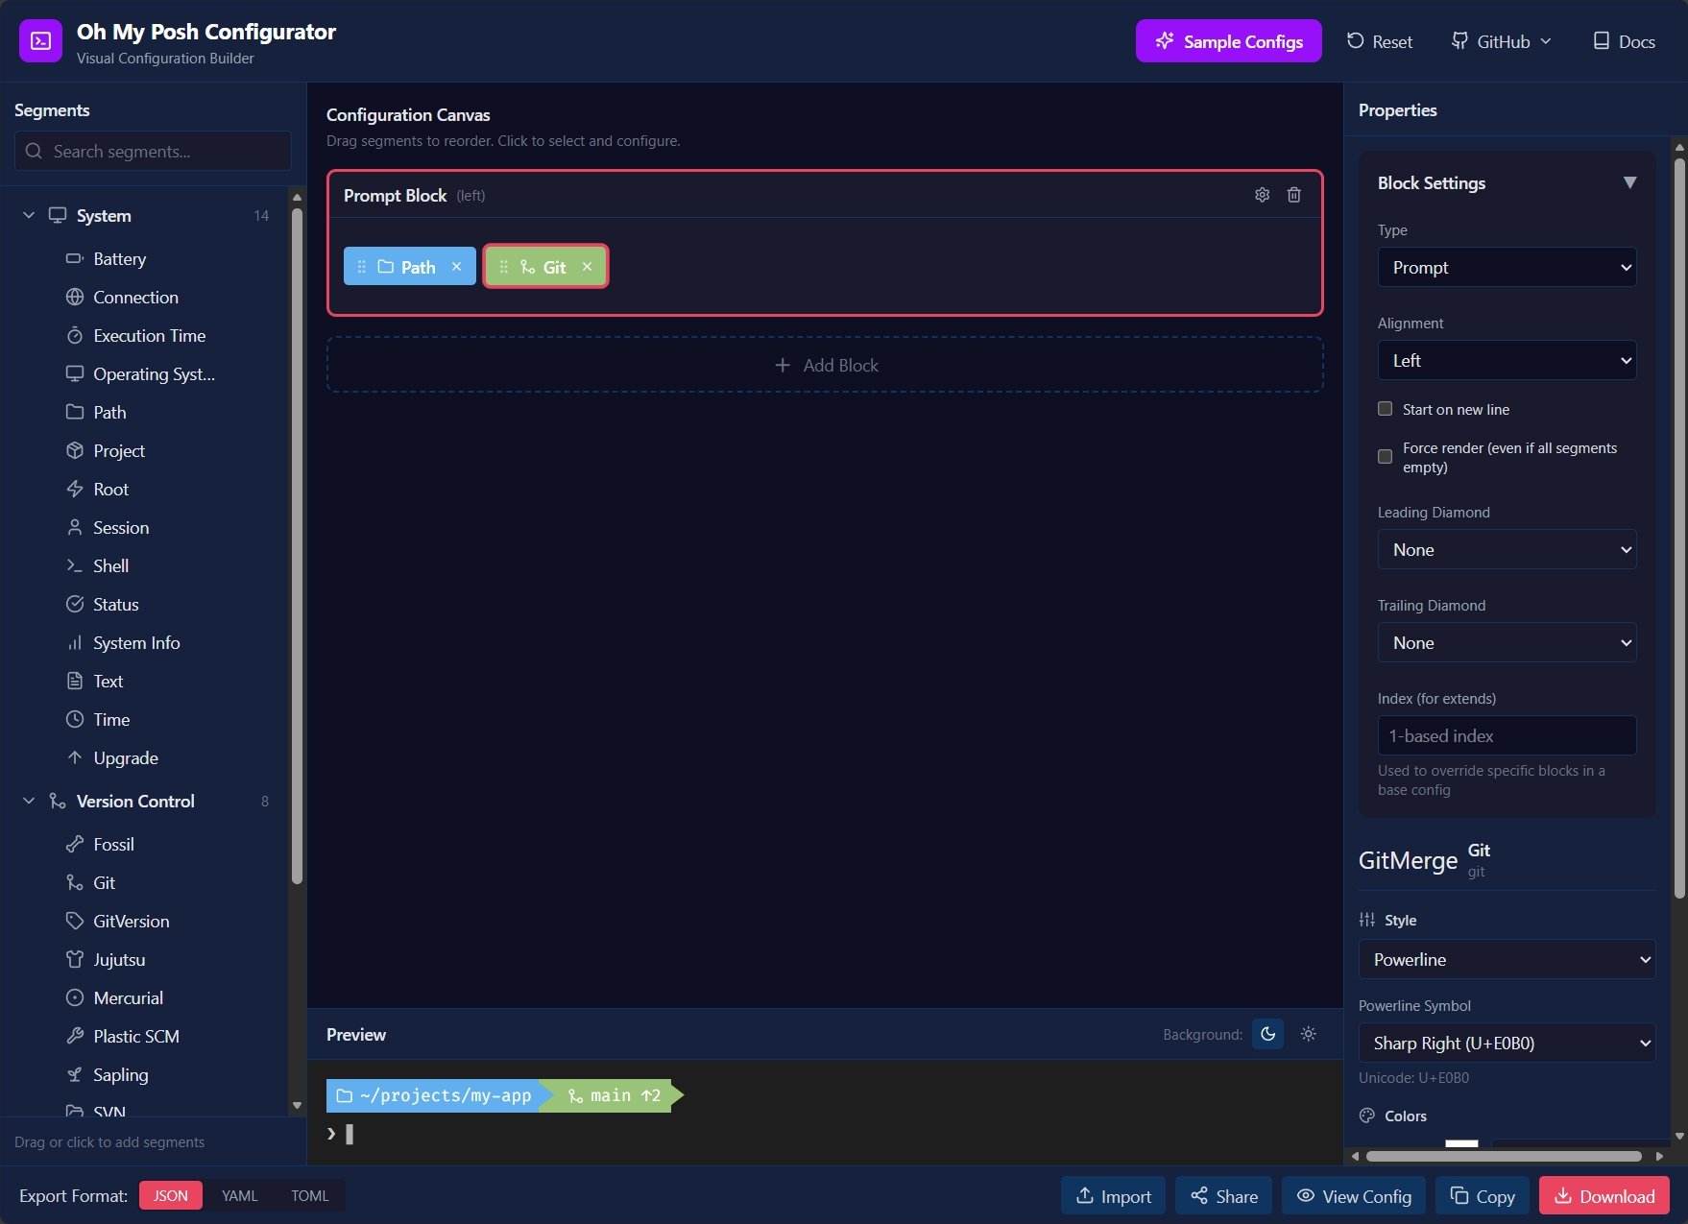Open View Config

[1354, 1196]
